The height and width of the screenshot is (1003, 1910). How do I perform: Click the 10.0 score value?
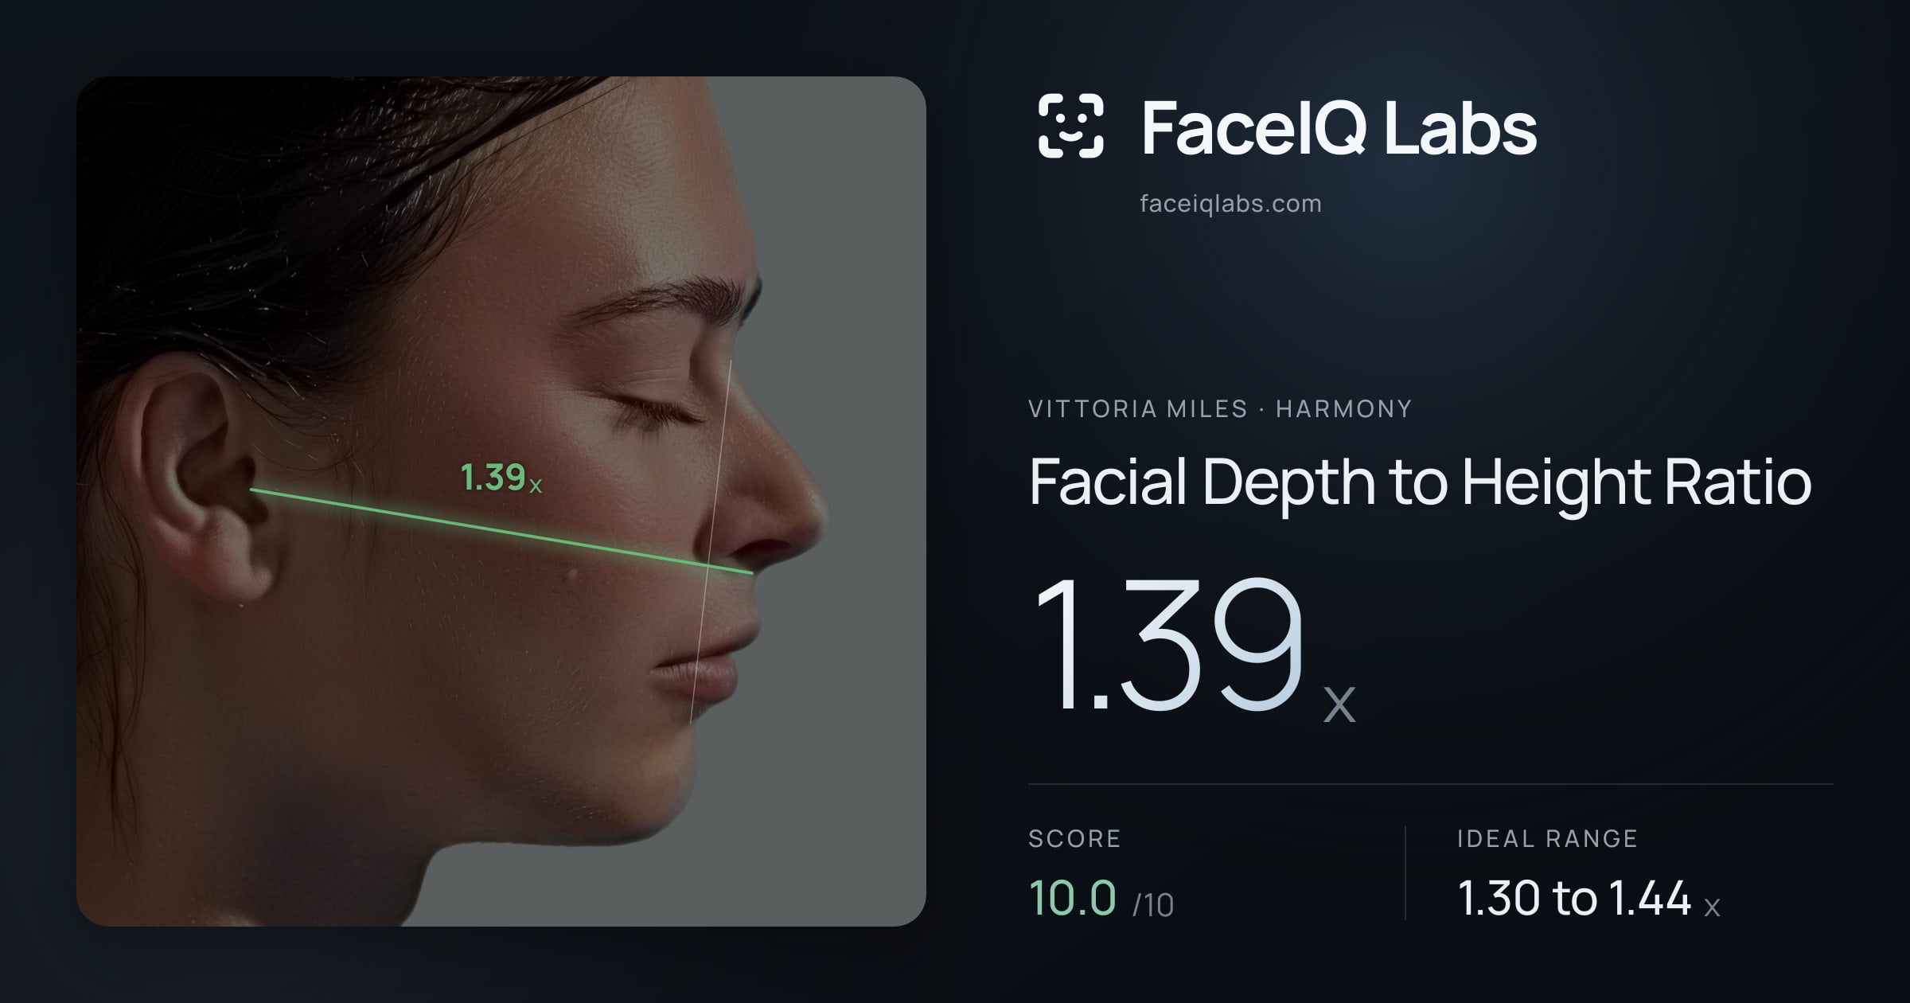(1073, 898)
